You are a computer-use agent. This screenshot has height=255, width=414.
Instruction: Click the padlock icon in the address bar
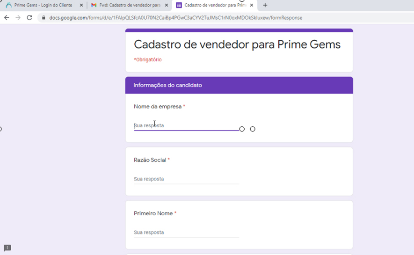44,18
